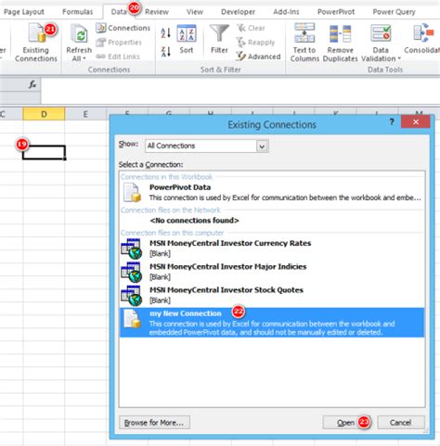The image size is (440, 446).
Task: Click the dialog help question mark
Action: (x=392, y=121)
